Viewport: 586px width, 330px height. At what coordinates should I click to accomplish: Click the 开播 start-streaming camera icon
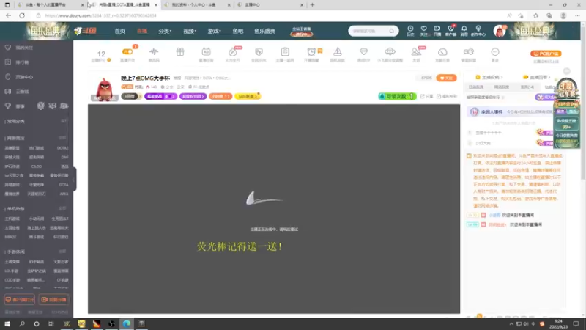coord(437,31)
